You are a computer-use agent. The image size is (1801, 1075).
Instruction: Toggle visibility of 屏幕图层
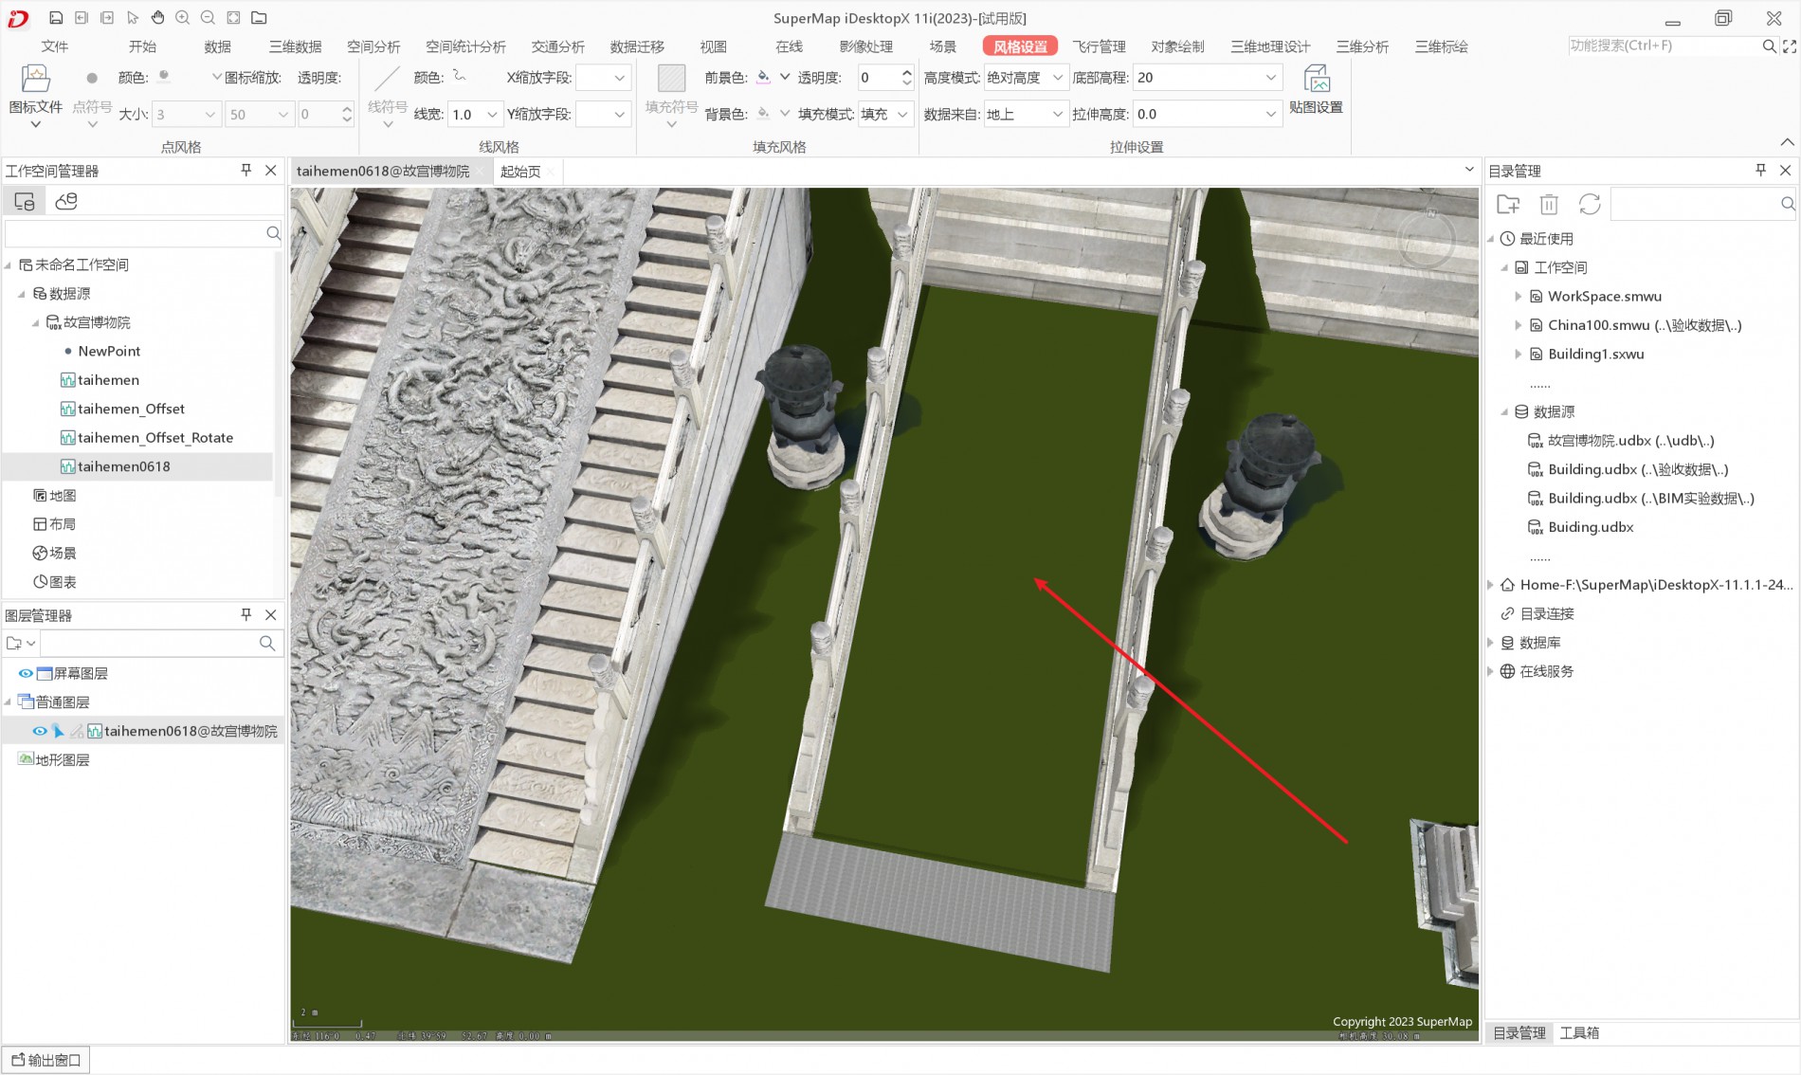[26, 673]
